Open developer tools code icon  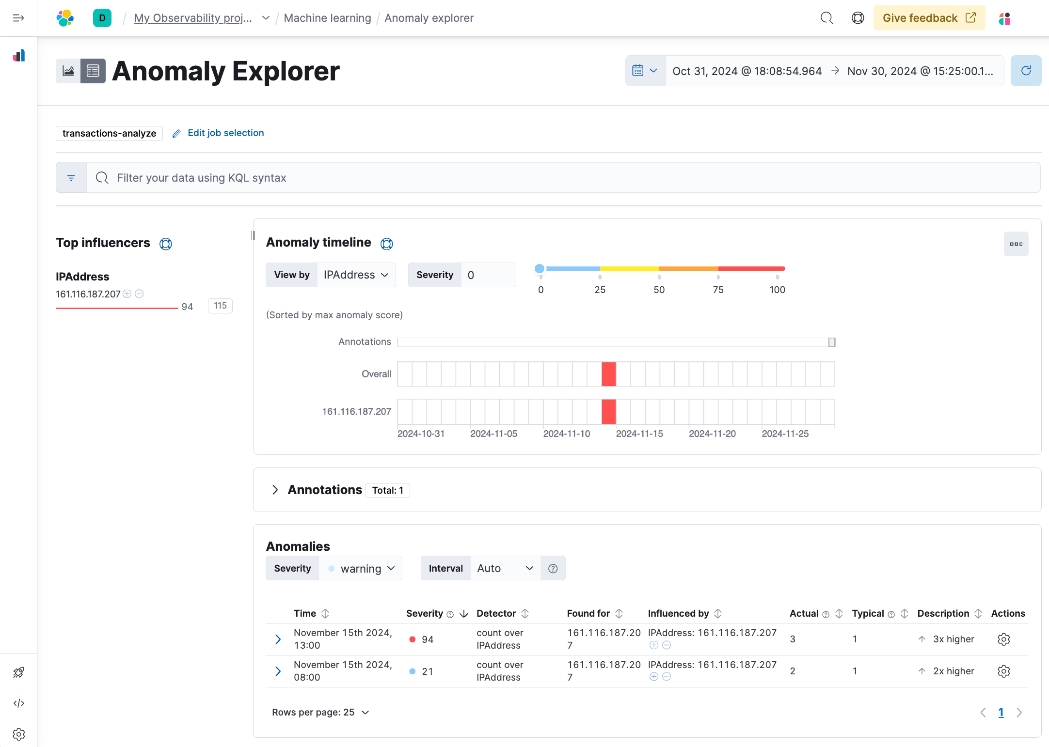[x=19, y=703]
